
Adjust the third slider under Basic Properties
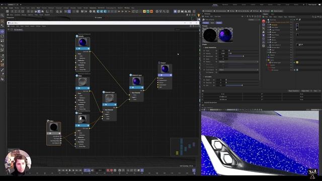click(244, 56)
